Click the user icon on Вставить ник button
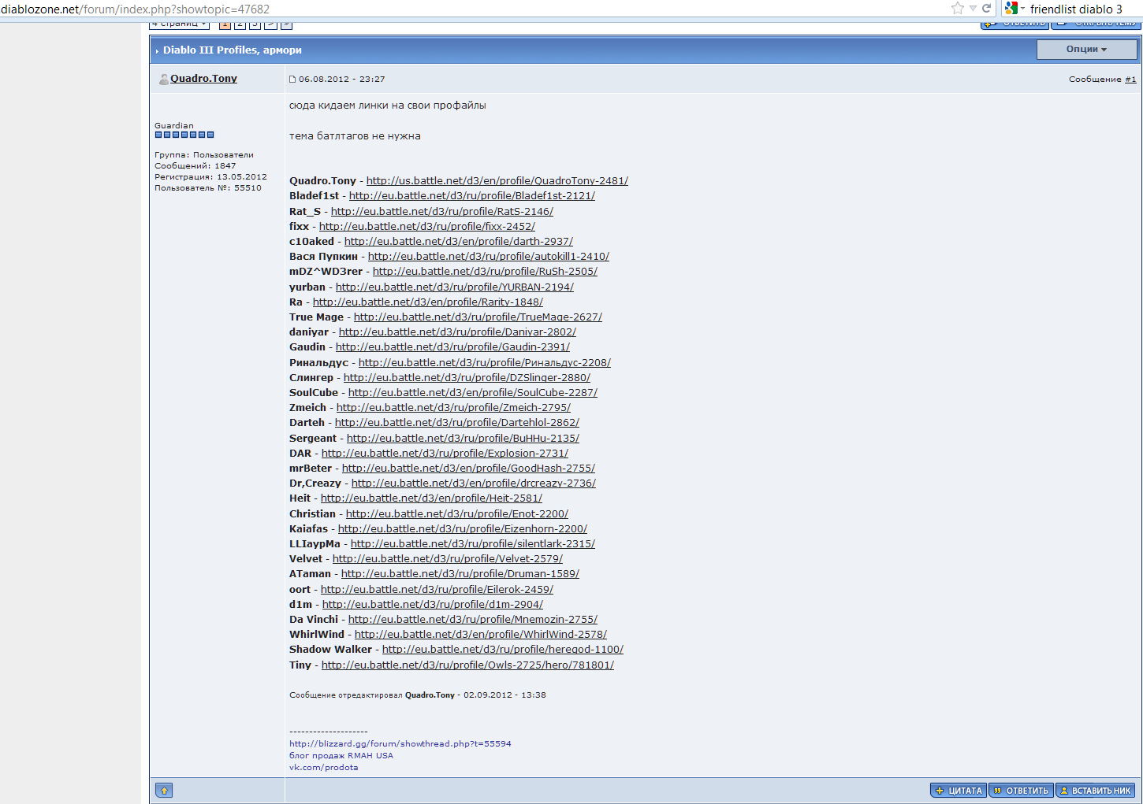Viewport: 1143px width, 804px height. pyautogui.click(x=1064, y=790)
